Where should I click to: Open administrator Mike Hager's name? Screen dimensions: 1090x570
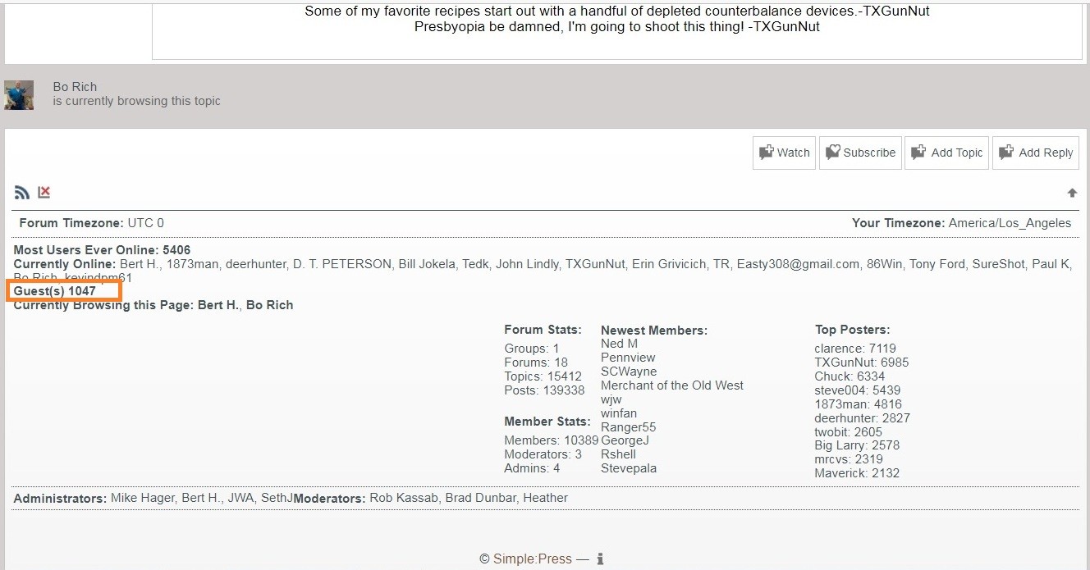point(142,498)
